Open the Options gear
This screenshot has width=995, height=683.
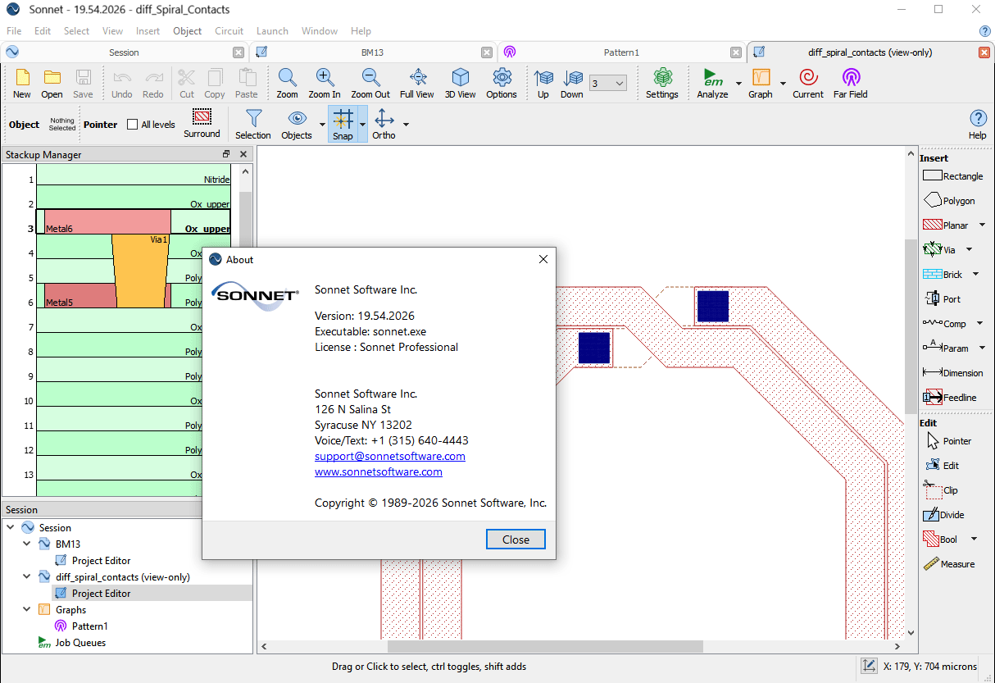pyautogui.click(x=502, y=84)
